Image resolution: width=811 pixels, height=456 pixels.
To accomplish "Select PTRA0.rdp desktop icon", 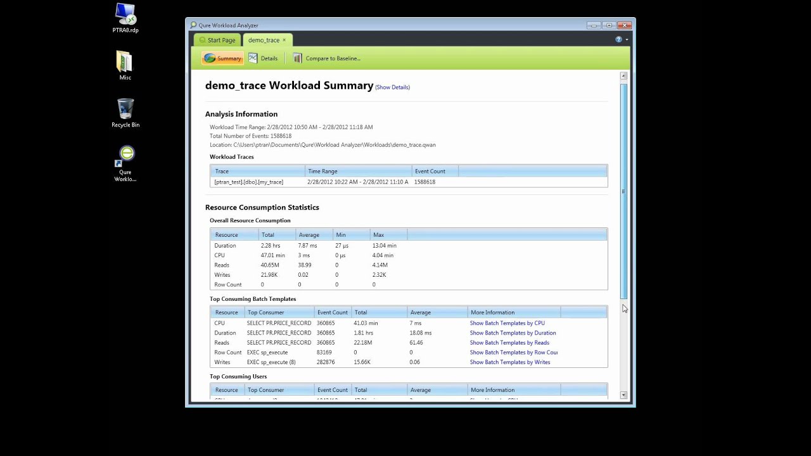I will click(x=125, y=18).
